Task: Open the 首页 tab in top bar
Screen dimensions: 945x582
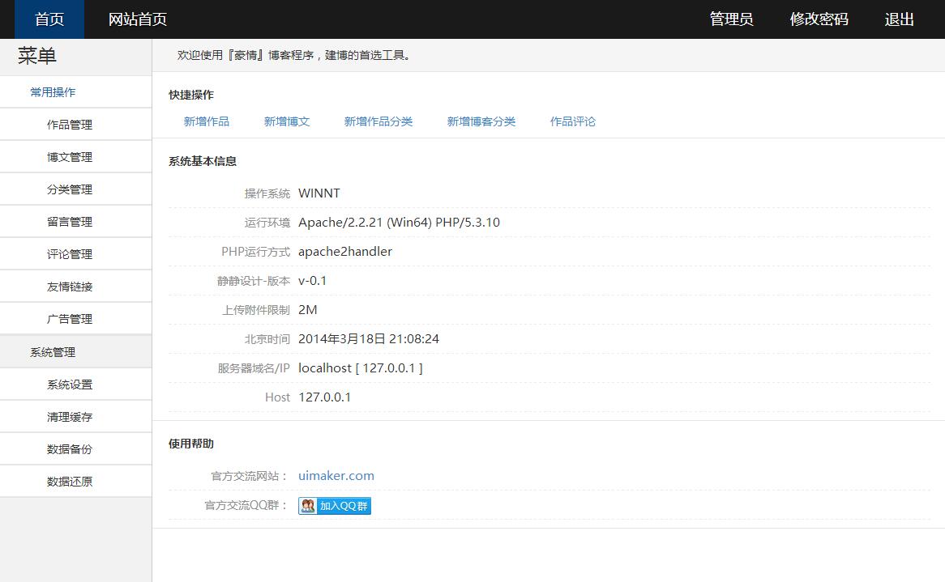Action: [x=49, y=19]
